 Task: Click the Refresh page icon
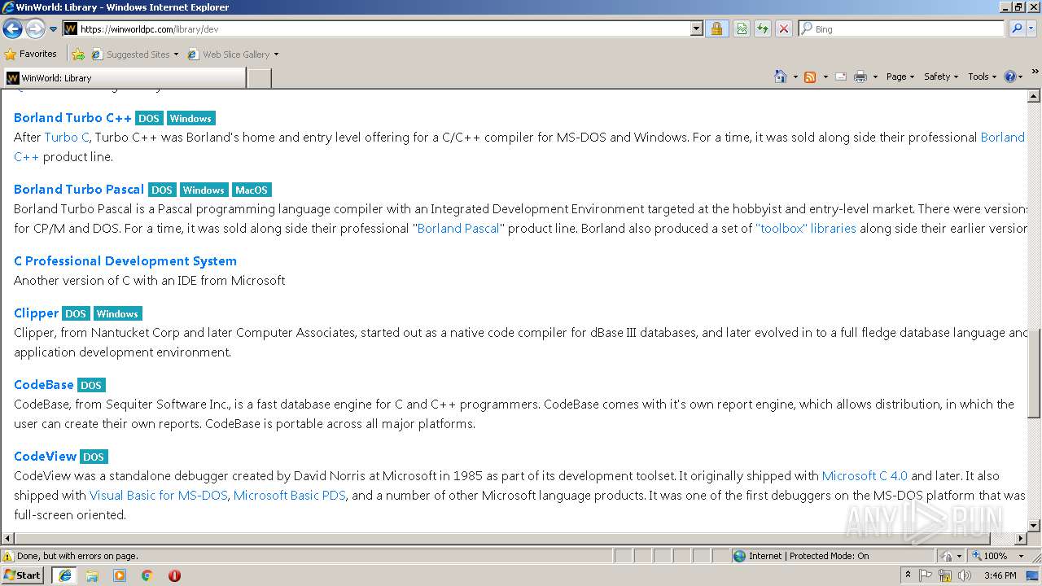coord(763,28)
